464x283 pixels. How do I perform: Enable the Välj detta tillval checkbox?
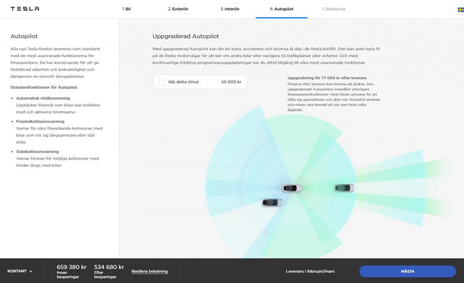click(162, 82)
